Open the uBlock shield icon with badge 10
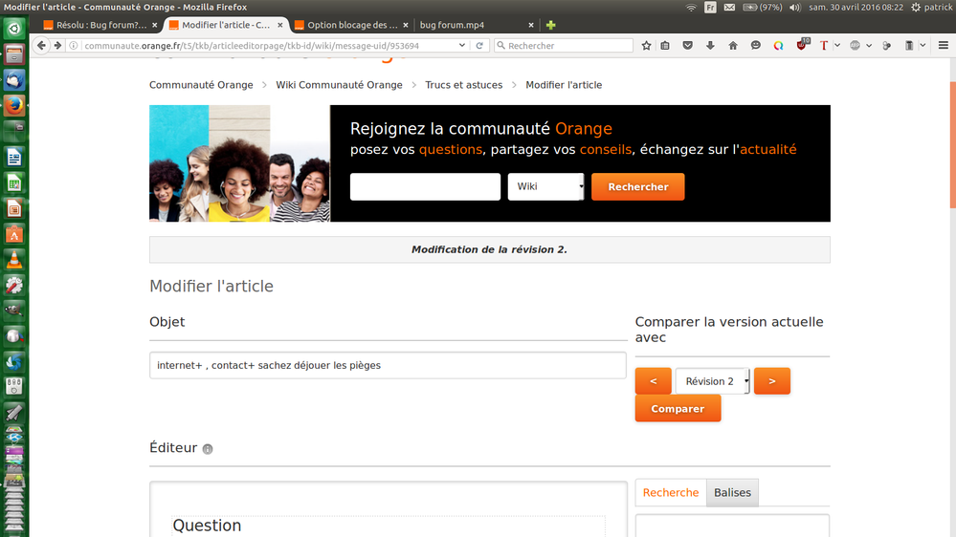 click(x=802, y=45)
